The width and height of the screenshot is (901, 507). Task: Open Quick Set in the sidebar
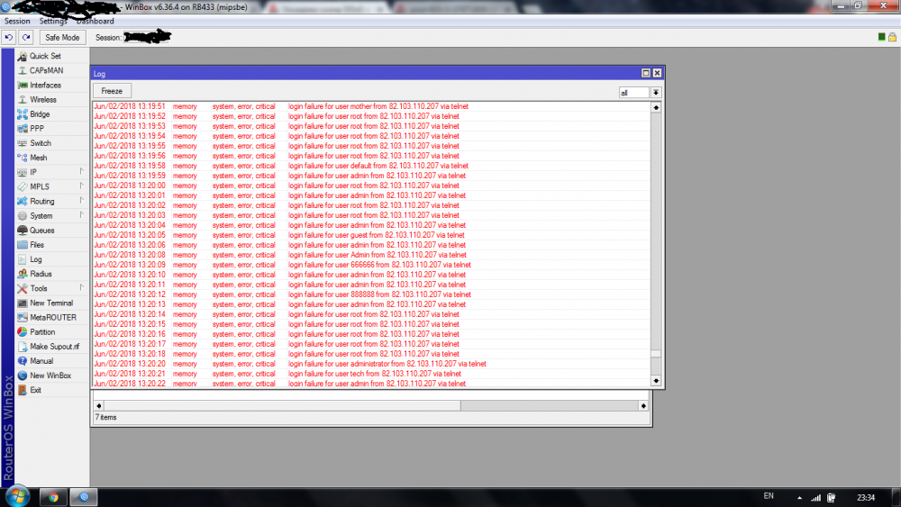click(x=45, y=56)
